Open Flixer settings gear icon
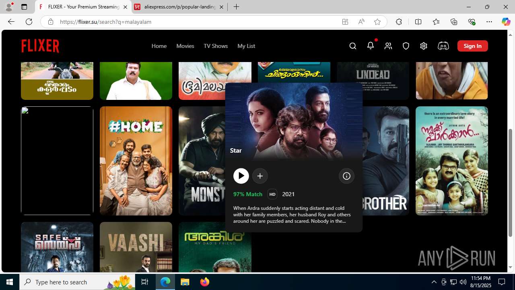The height and width of the screenshot is (290, 515). click(x=423, y=46)
